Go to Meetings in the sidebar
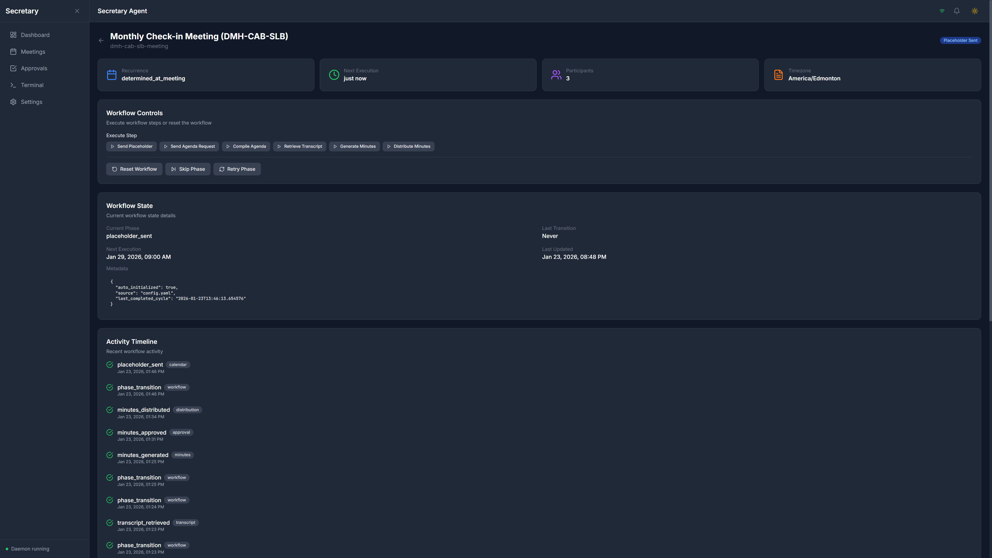 [33, 52]
